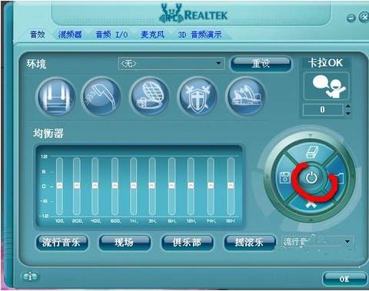Select the opera house environment icon
Image resolution: width=369 pixels, height=291 pixels.
pyautogui.click(x=245, y=97)
